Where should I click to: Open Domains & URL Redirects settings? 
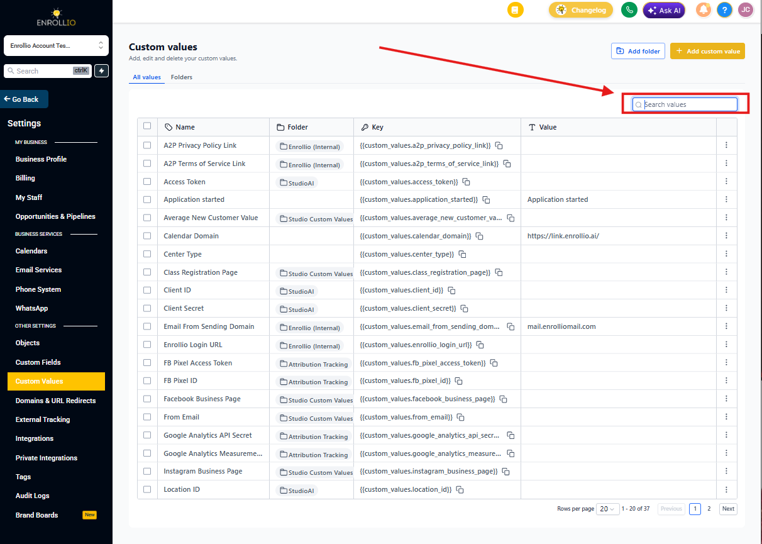tap(55, 401)
